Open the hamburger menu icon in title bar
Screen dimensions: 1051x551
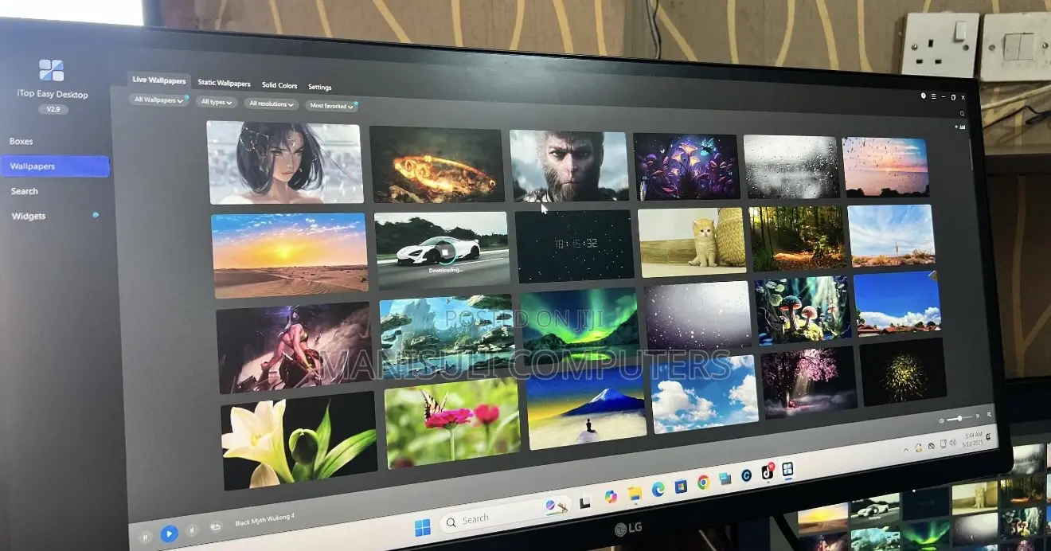tap(934, 96)
